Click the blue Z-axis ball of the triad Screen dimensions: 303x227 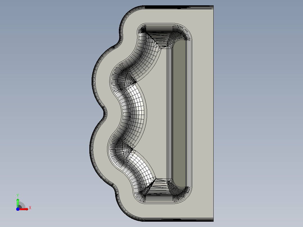tap(18, 209)
